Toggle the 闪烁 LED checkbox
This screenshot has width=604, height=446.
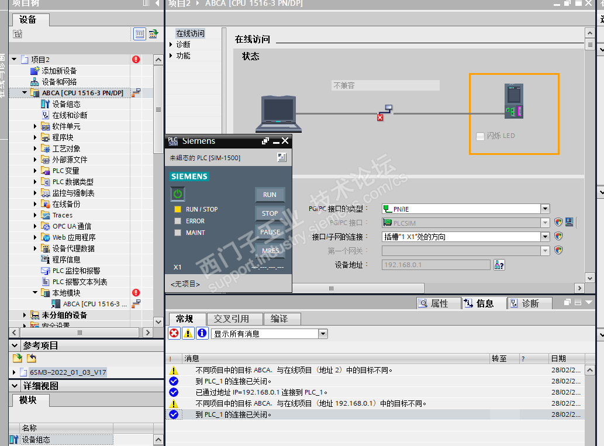(480, 136)
